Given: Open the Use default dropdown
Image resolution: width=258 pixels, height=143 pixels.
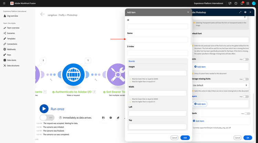Looking at the screenshot, I should [x=220, y=85].
